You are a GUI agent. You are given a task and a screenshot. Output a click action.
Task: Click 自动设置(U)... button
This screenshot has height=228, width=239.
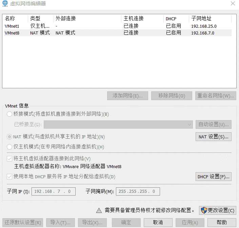[214, 124]
